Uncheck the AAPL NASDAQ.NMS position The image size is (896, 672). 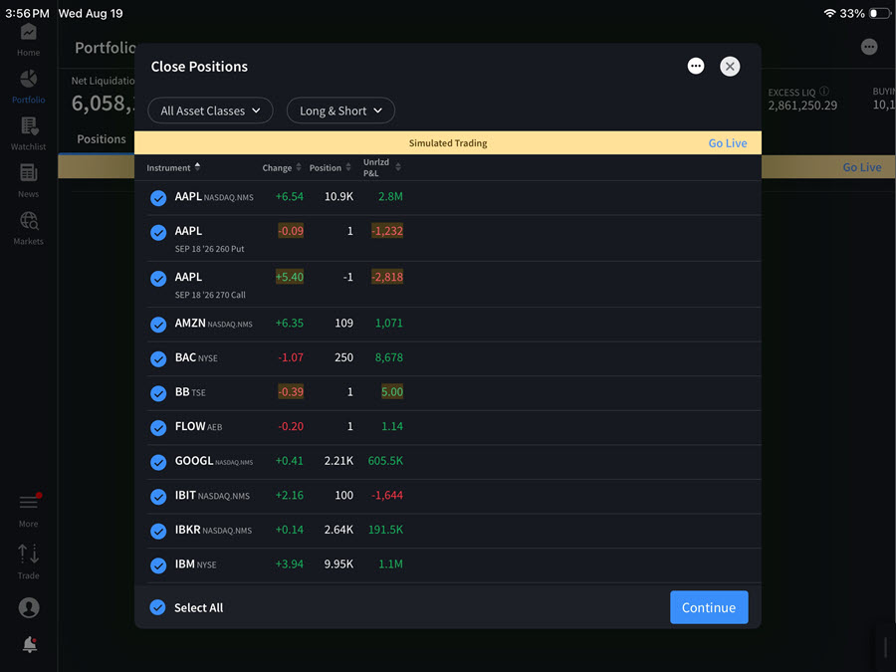coord(158,198)
